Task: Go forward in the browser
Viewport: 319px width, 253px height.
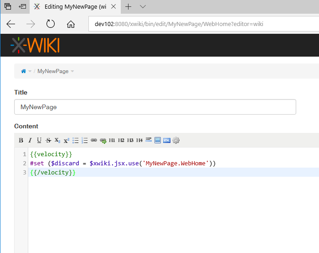Action: [31, 24]
